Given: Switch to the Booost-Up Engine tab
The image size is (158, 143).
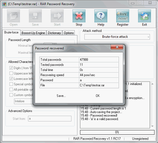Looking at the screenshot, I should point(33,33).
